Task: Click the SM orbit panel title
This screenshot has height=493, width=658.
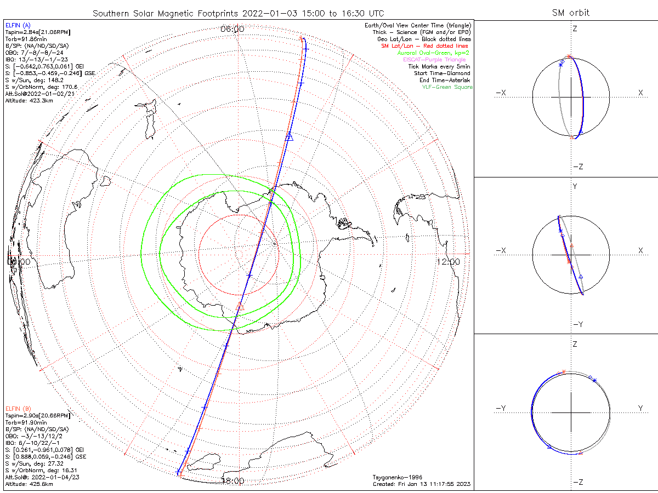Action: coord(571,13)
